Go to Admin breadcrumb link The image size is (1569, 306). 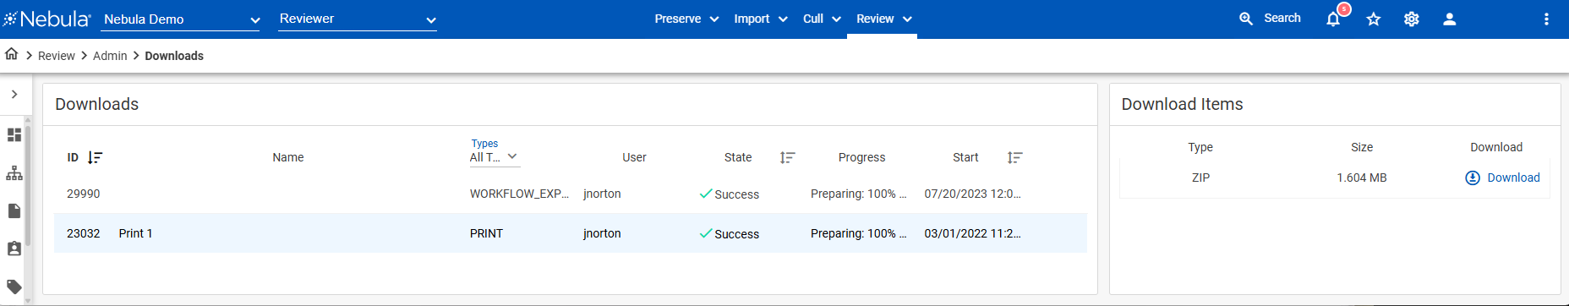[x=110, y=56]
